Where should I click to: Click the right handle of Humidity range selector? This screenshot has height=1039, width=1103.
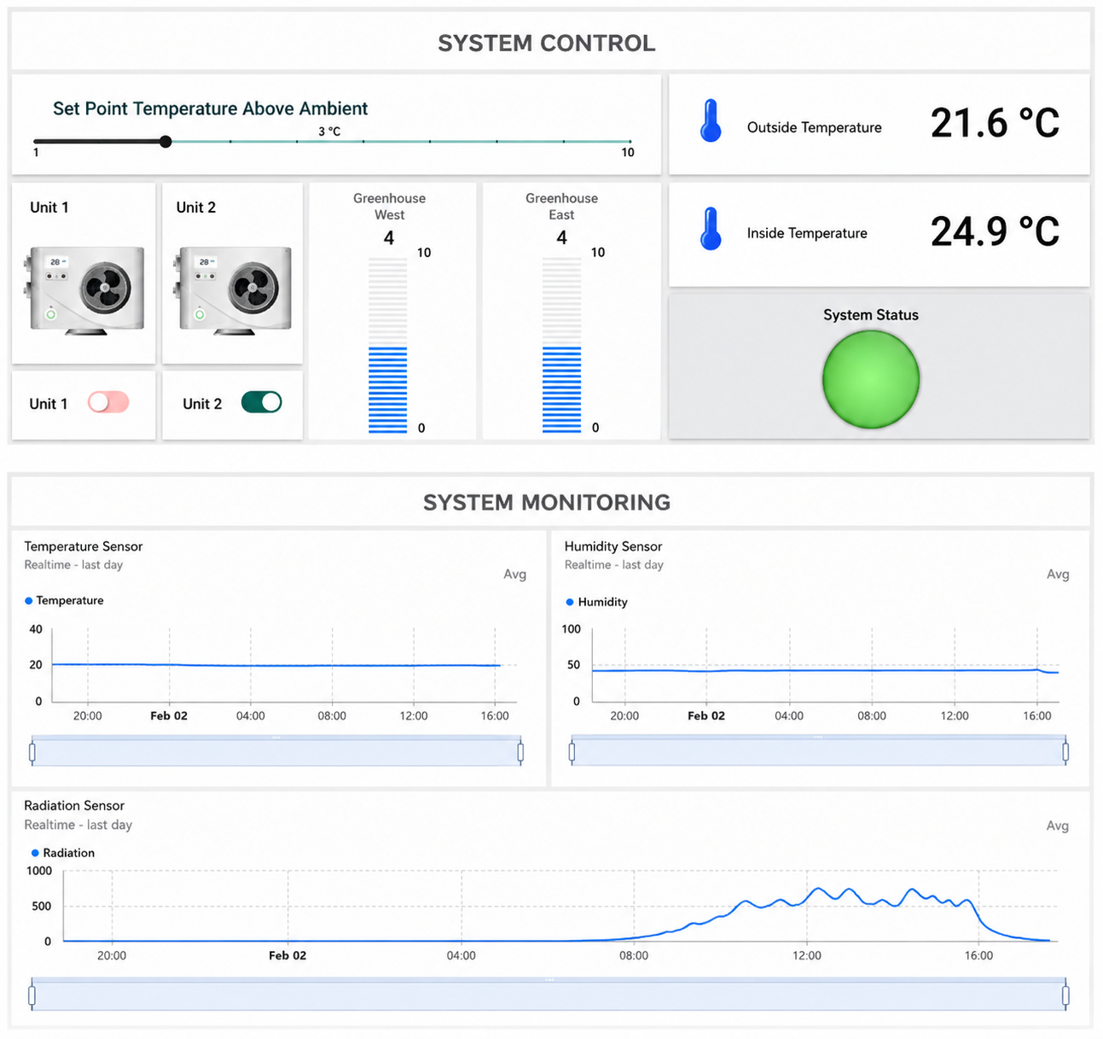tap(1065, 752)
